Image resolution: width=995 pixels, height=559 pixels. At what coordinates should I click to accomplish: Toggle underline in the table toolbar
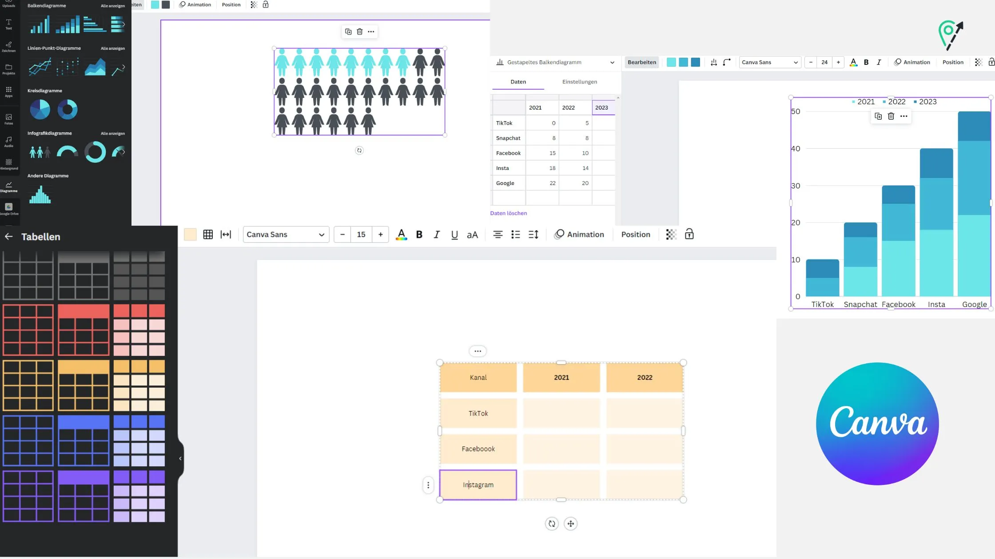[454, 234]
